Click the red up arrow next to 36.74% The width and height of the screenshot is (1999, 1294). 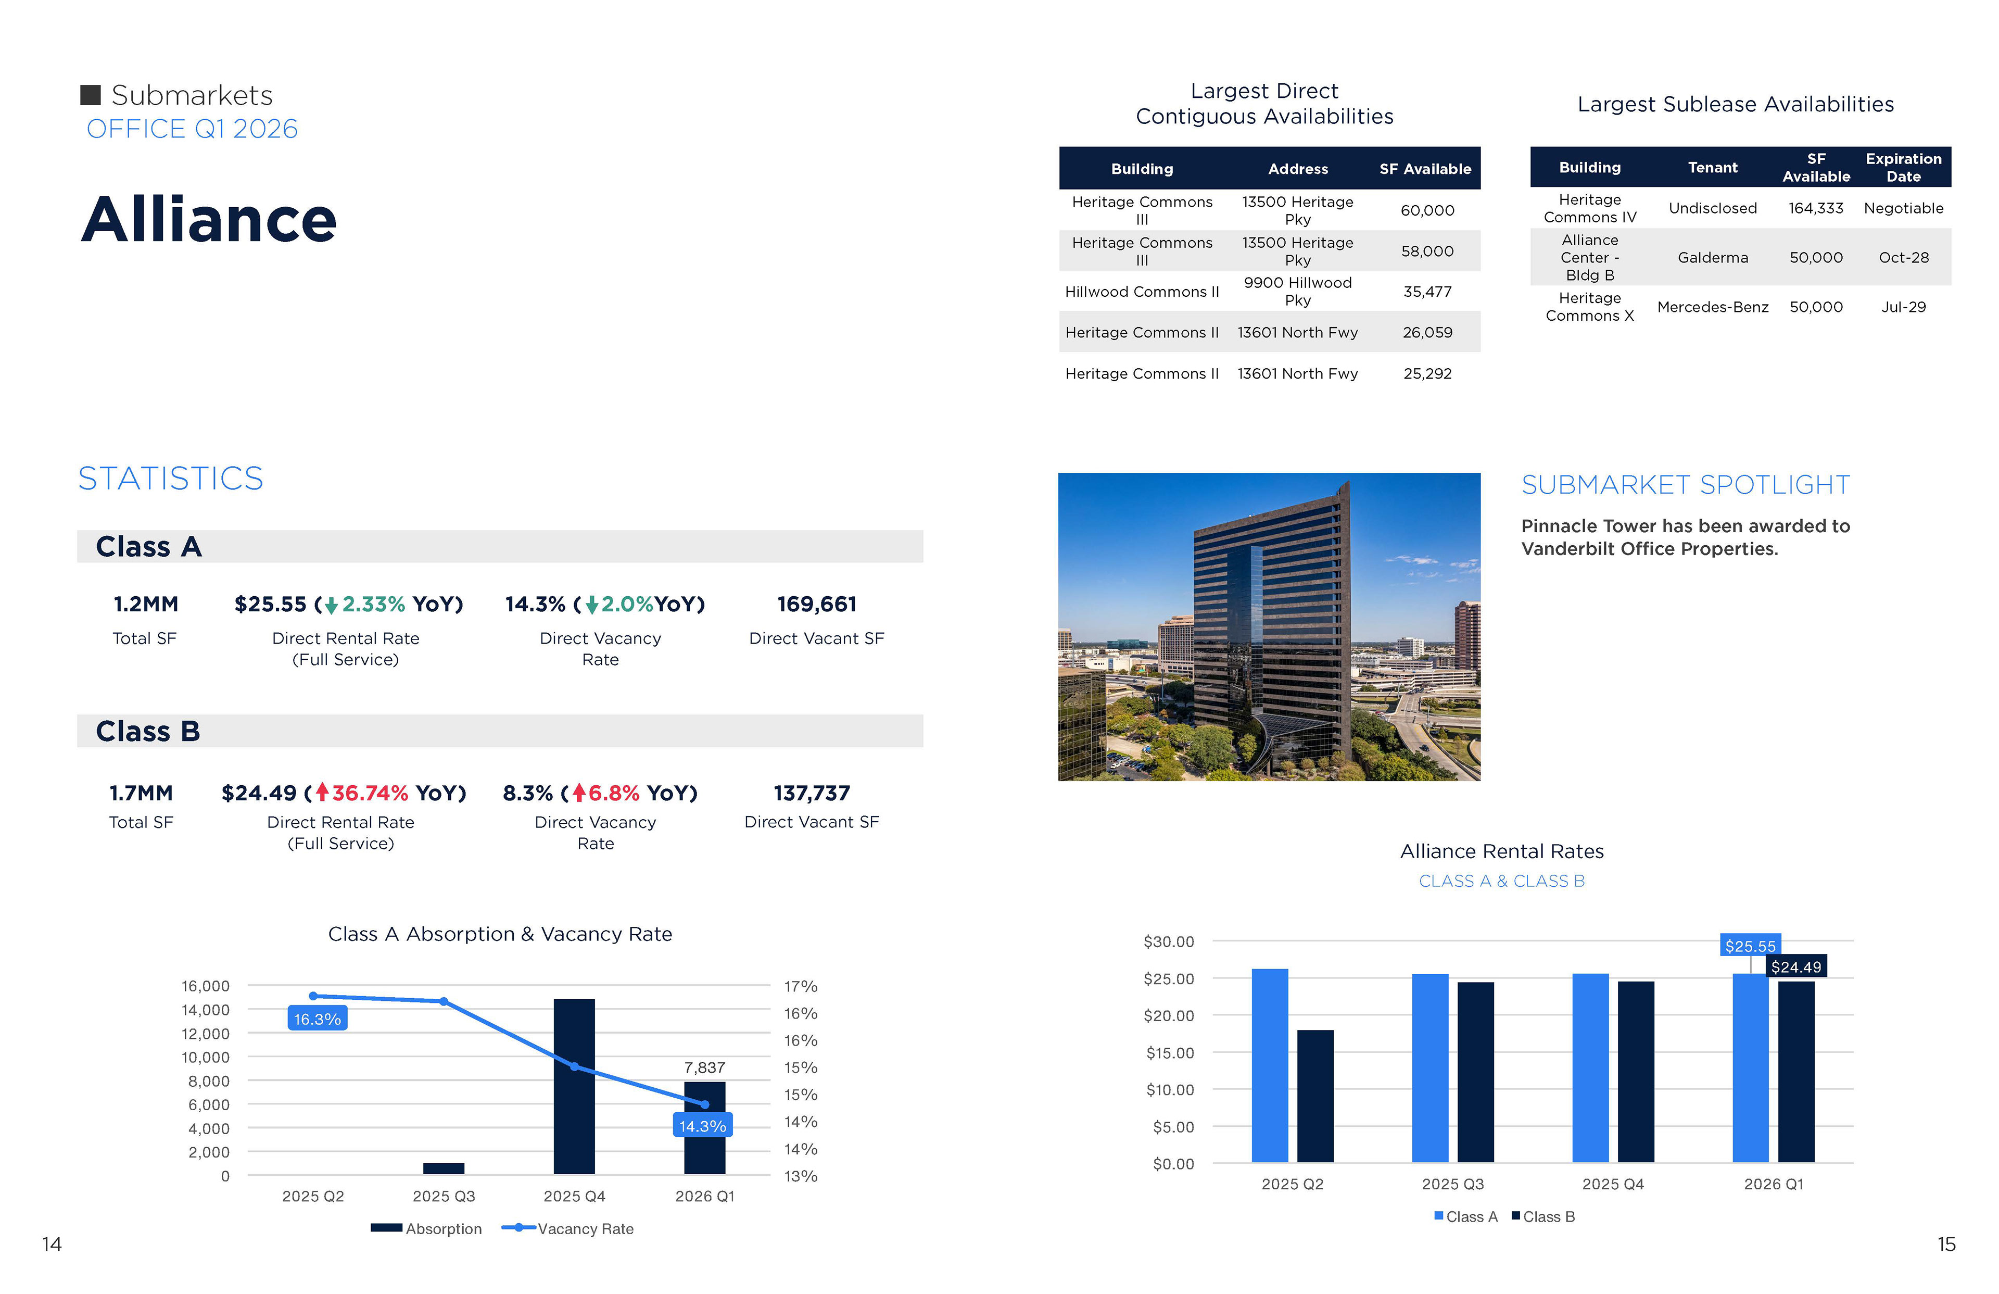[322, 793]
